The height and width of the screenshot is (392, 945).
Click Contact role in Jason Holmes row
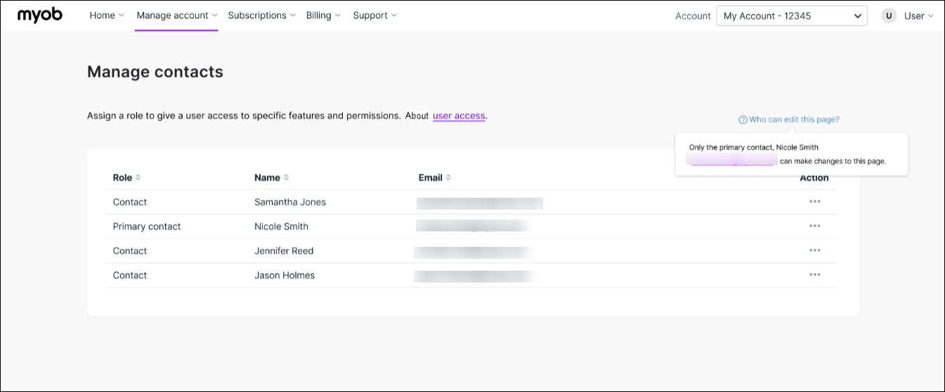click(x=130, y=276)
